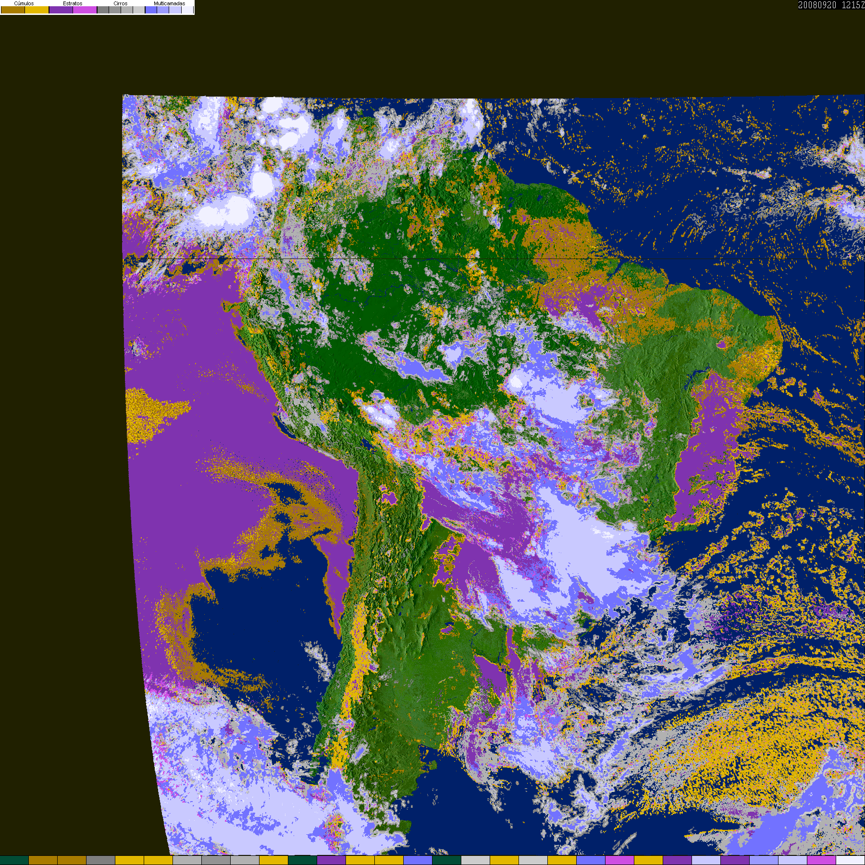Image resolution: width=865 pixels, height=865 pixels.
Task: Click the Estratos legend label
Action: tap(73, 3)
